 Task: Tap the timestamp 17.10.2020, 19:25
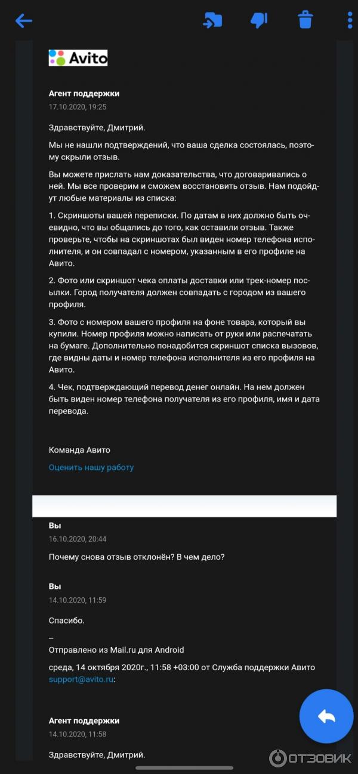tap(78, 107)
